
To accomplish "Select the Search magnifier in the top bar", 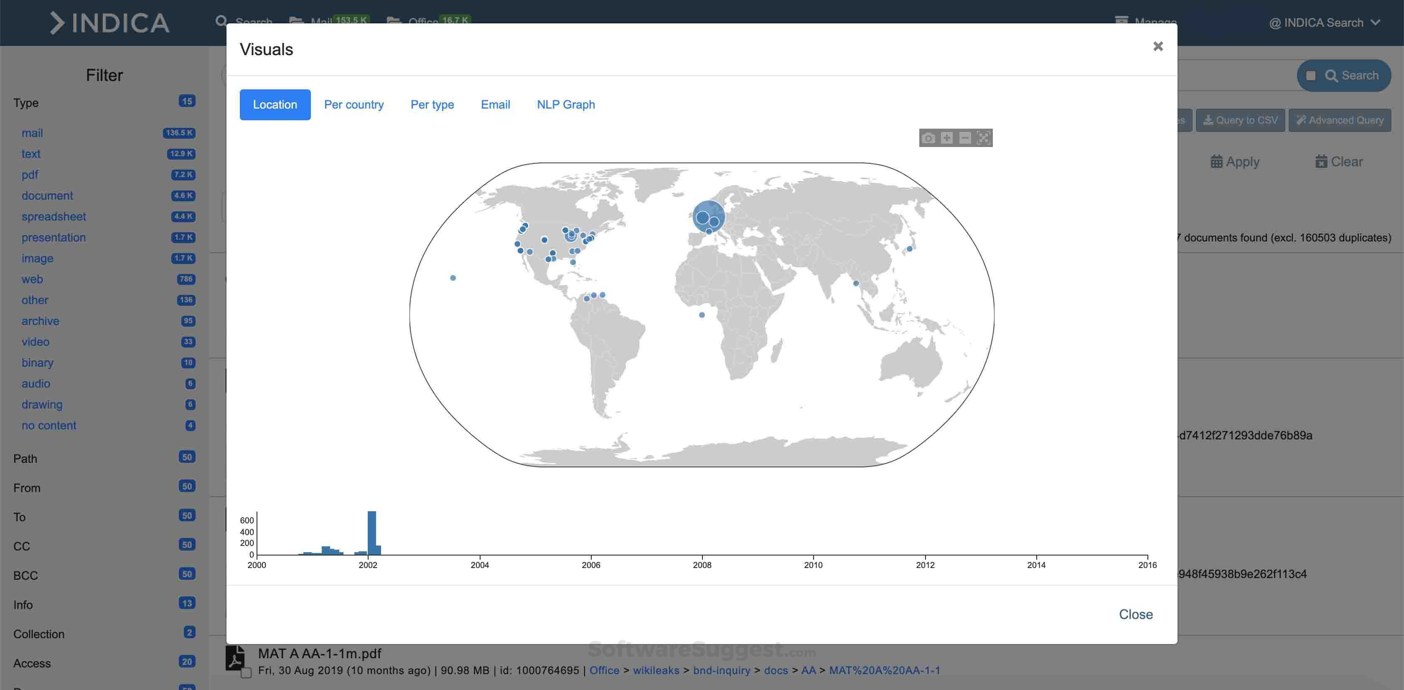I will (221, 21).
